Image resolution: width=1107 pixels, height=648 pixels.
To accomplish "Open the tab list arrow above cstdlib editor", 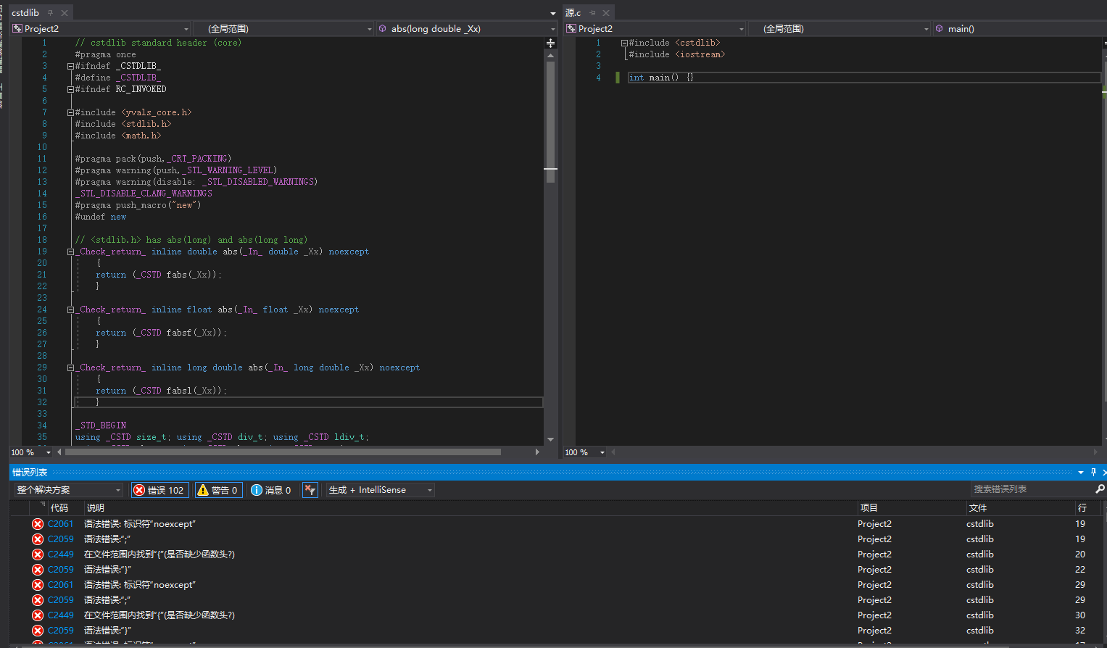I will (553, 13).
